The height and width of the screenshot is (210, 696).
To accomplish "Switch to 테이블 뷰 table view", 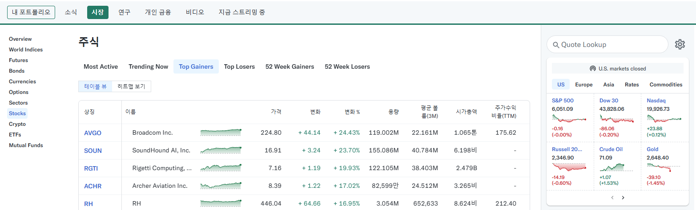I will [95, 86].
